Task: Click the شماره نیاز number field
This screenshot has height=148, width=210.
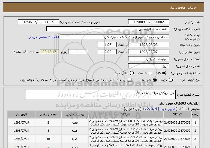Action: [x=149, y=22]
